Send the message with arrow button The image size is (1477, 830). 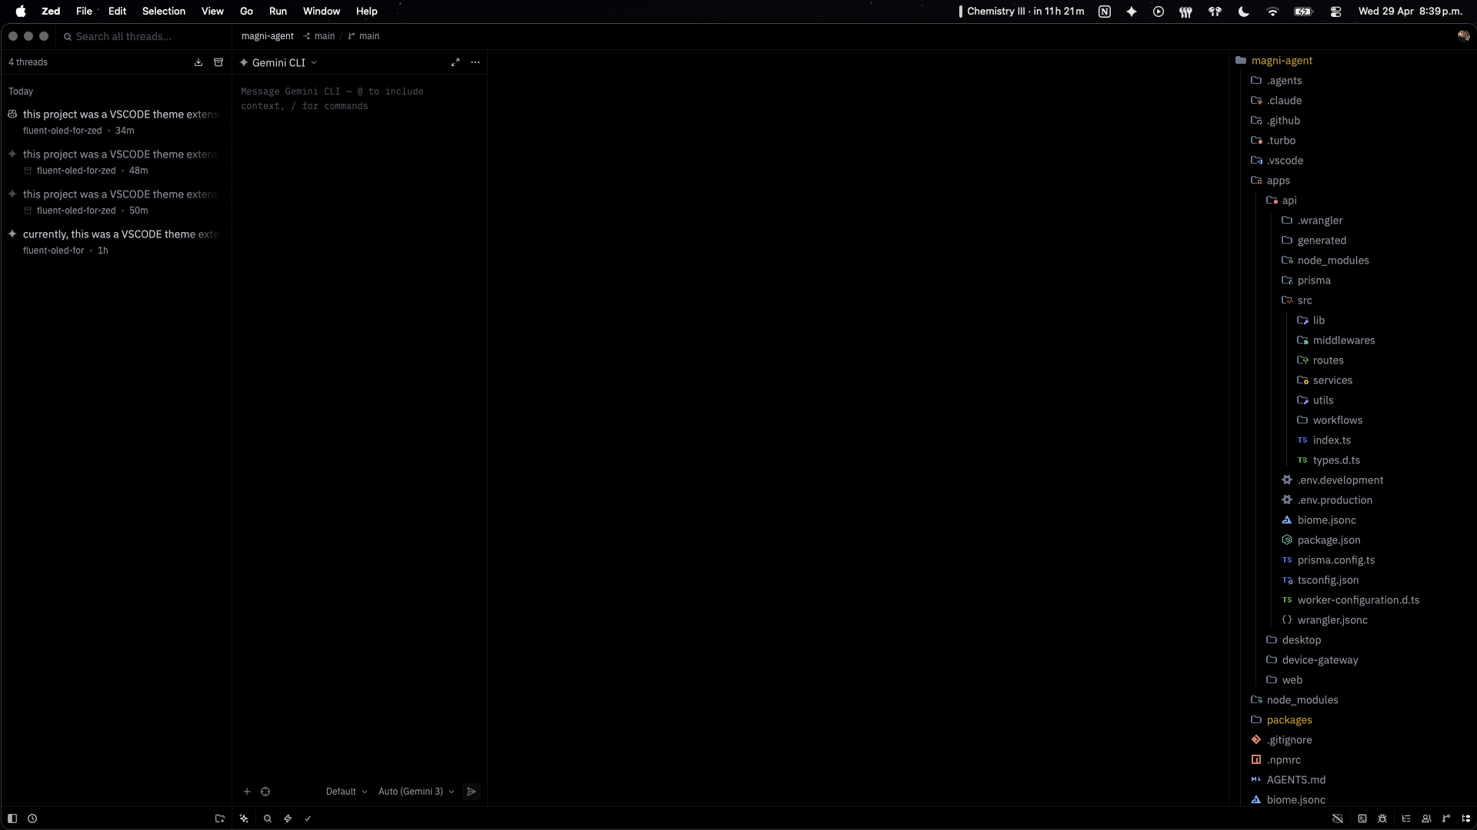[472, 792]
